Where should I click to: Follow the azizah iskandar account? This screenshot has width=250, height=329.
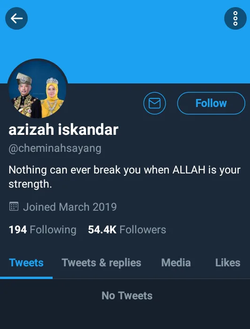click(211, 103)
